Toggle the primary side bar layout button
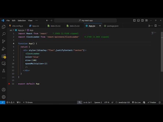The width and height of the screenshot is (163, 122). tap(139, 20)
